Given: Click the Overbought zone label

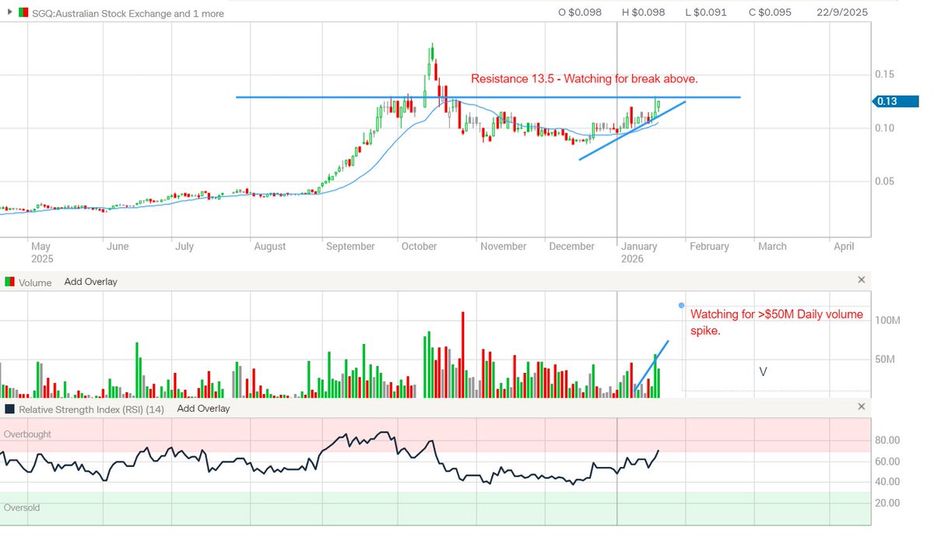Looking at the screenshot, I should pos(27,434).
